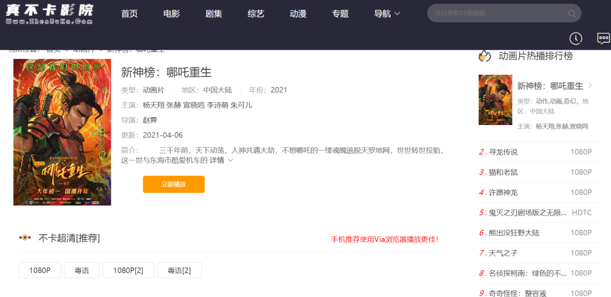This screenshot has width=611, height=297.
Task: Open ranking item 名侦探柯南：绯色的不…
Action: [x=528, y=274]
